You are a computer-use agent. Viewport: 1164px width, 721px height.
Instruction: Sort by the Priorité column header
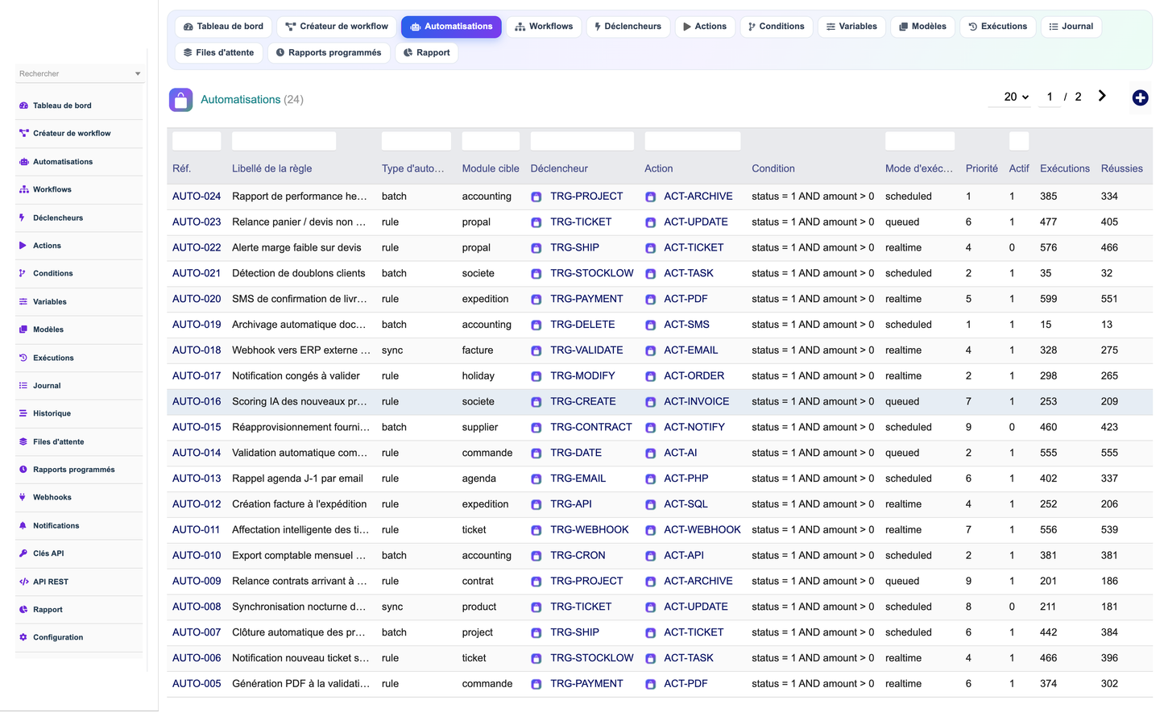pyautogui.click(x=981, y=169)
